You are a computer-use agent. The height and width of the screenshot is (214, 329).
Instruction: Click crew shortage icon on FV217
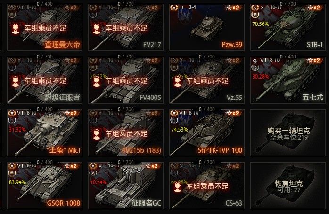(97, 29)
